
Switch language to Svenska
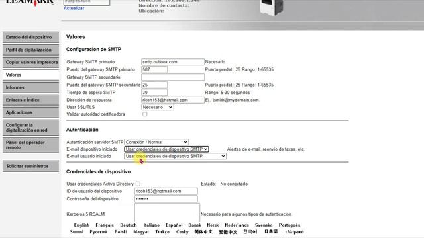[264, 225]
